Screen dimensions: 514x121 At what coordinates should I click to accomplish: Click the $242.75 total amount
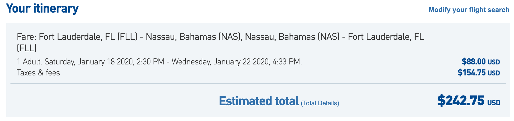(461, 101)
